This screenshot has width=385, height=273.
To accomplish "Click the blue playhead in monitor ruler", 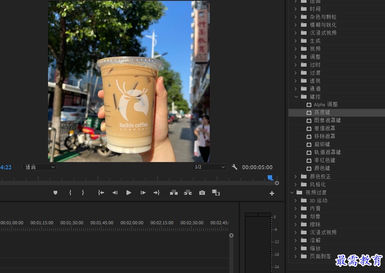I will 270,178.
